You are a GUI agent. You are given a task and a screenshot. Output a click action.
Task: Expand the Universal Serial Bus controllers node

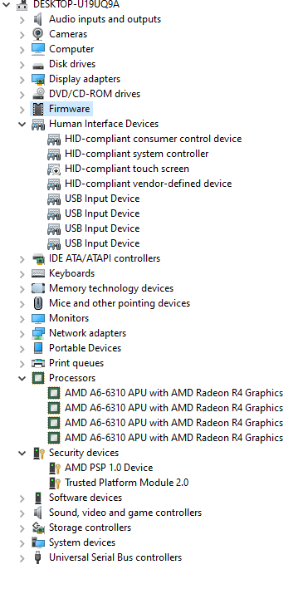pyautogui.click(x=22, y=558)
